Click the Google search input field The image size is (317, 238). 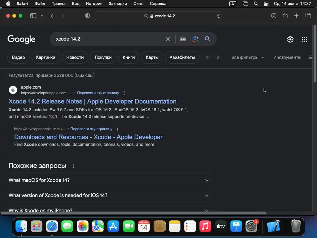[109, 39]
